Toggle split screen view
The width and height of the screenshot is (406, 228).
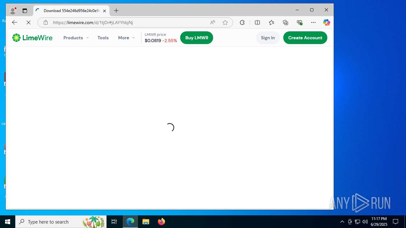(257, 22)
